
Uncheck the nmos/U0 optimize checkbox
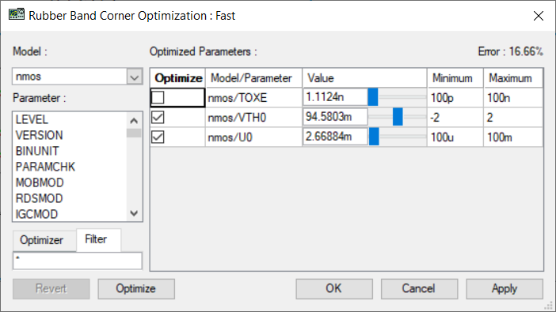pos(158,137)
